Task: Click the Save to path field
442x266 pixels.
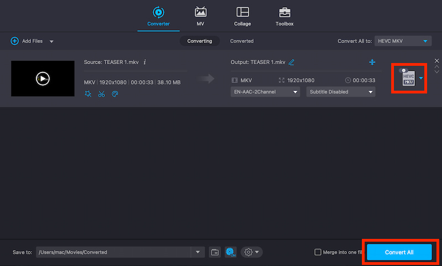Action: (113, 252)
